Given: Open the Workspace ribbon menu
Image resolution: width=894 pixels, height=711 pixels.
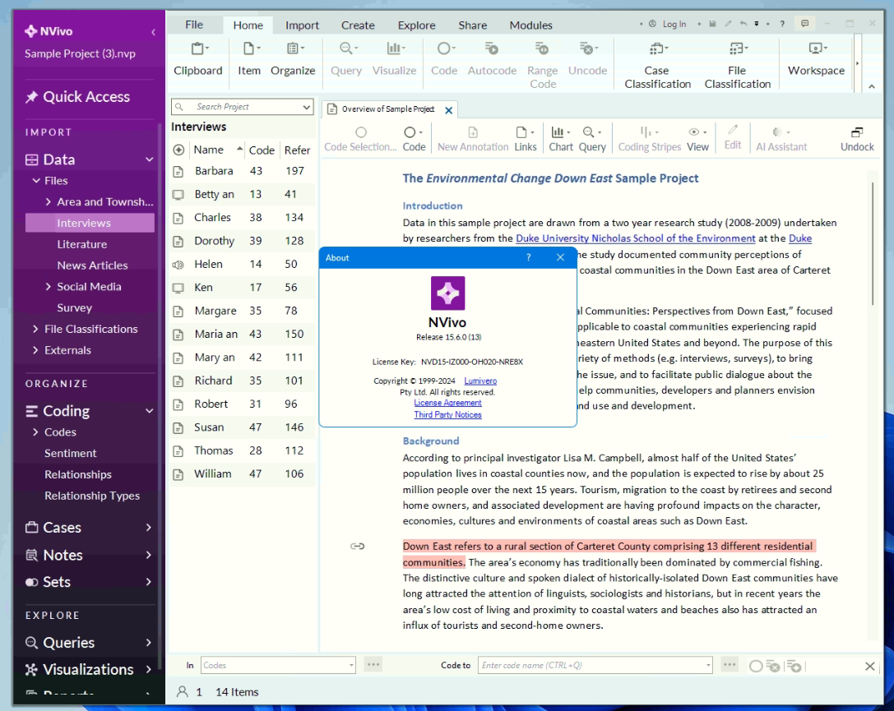Looking at the screenshot, I should click(x=816, y=59).
